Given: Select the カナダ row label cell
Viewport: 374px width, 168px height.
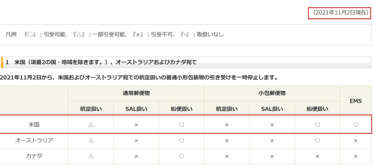Looking at the screenshot, I should click(34, 156).
